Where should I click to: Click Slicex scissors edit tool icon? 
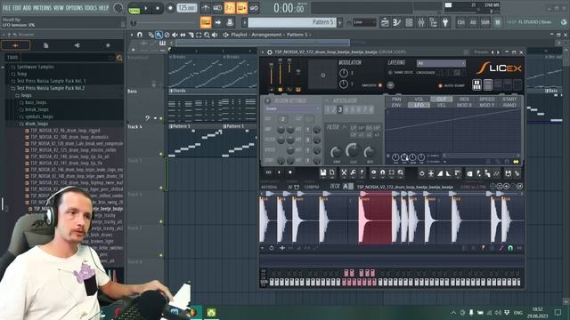coord(344,173)
